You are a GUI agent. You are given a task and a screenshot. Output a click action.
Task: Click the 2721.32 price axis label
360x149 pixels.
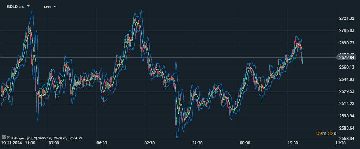pos(347,18)
